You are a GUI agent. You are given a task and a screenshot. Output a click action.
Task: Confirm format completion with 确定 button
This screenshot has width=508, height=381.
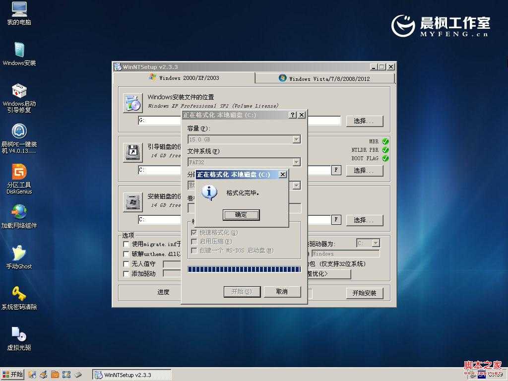(241, 215)
